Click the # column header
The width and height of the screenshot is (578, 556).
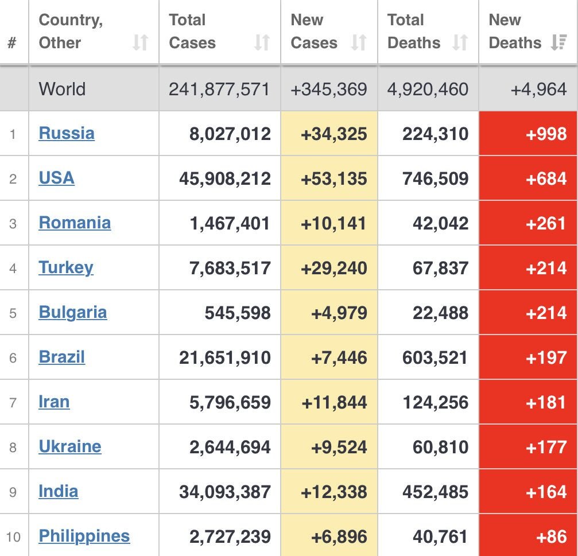(12, 42)
